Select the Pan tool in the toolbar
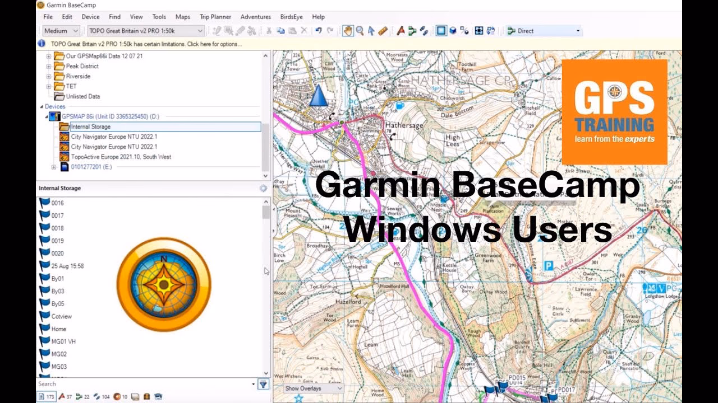The width and height of the screenshot is (718, 403). 348,31
